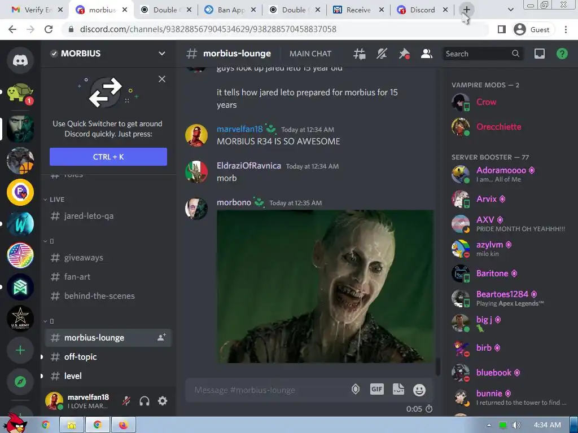Open the morbono Joker GIF image
Image resolution: width=578 pixels, height=433 pixels.
[325, 286]
